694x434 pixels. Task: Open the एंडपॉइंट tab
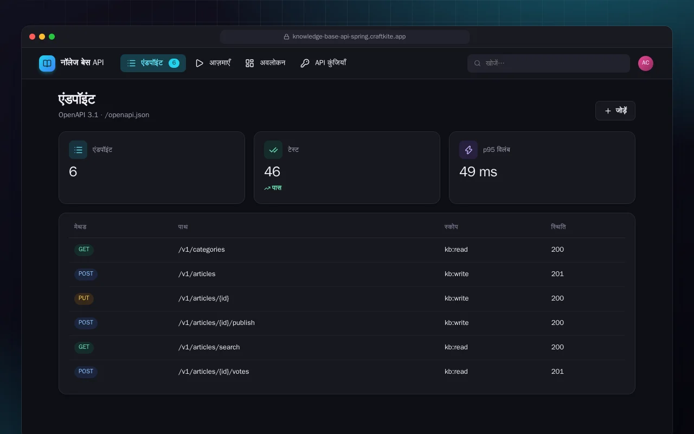tap(153, 63)
